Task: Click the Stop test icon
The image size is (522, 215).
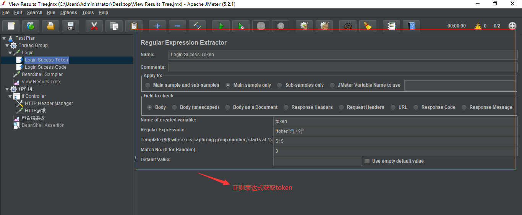Action: (x=261, y=26)
